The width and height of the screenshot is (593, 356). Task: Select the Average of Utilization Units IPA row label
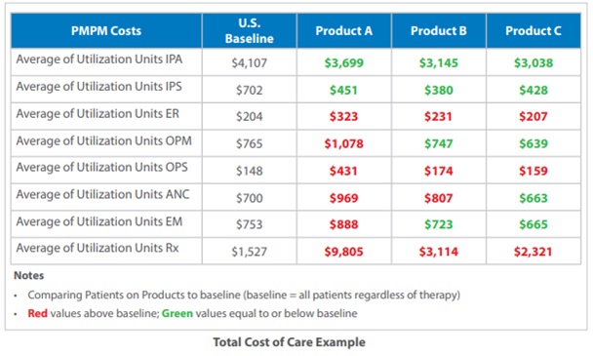coord(99,59)
